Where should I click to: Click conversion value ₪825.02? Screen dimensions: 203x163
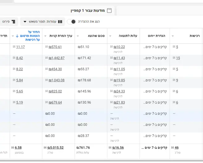[55, 92]
